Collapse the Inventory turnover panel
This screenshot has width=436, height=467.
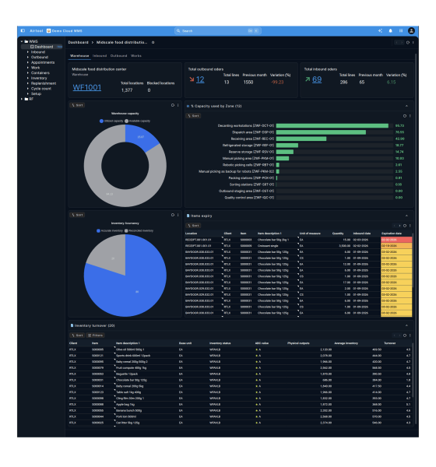[x=406, y=325]
